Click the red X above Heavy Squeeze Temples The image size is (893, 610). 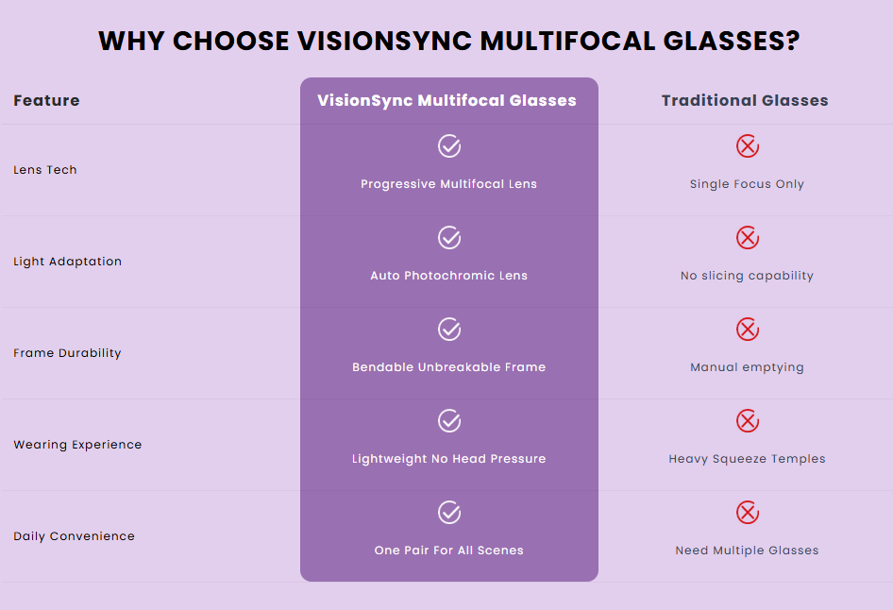tap(748, 421)
